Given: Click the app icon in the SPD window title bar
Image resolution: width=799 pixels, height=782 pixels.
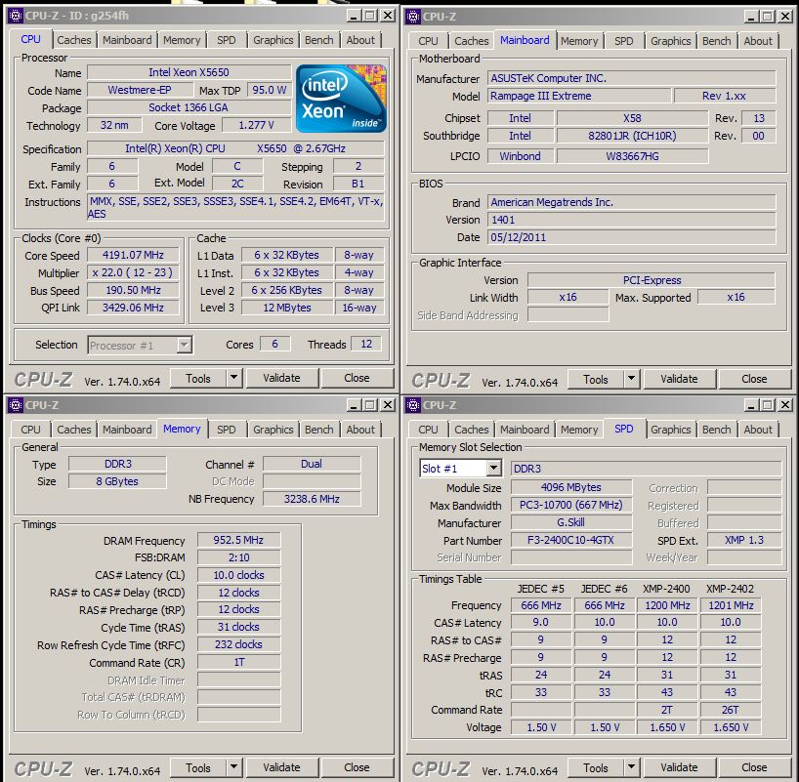Looking at the screenshot, I should [x=413, y=405].
